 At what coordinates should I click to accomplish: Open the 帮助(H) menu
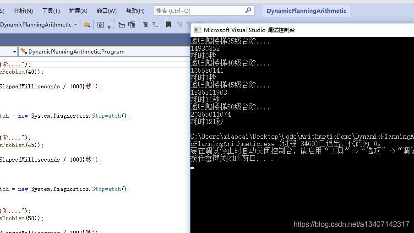pos(135,11)
